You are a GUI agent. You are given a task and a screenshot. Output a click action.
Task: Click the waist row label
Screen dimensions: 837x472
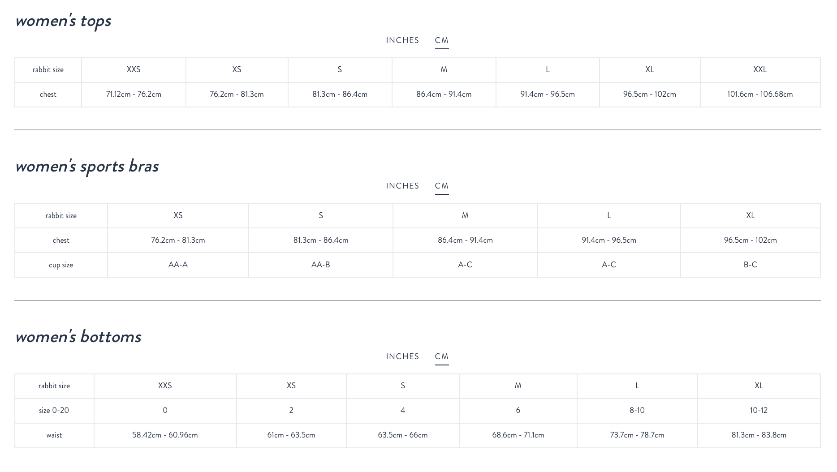54,435
